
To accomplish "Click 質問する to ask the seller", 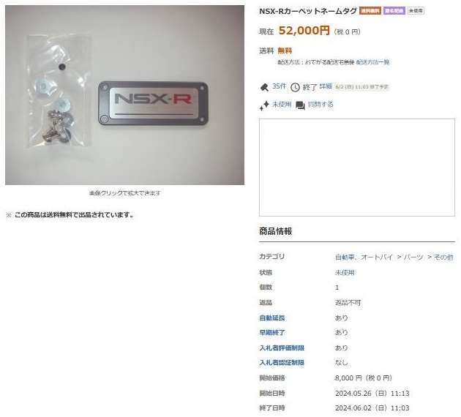I will pyautogui.click(x=321, y=105).
